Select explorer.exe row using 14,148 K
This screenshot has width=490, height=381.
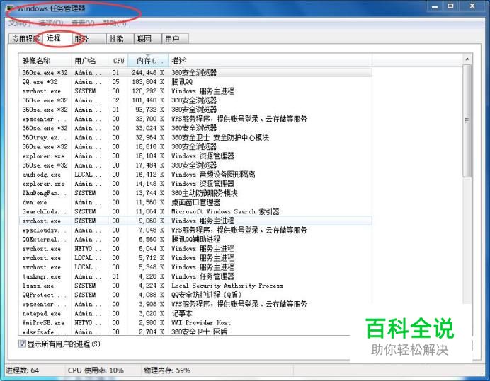pyautogui.click(x=195, y=184)
